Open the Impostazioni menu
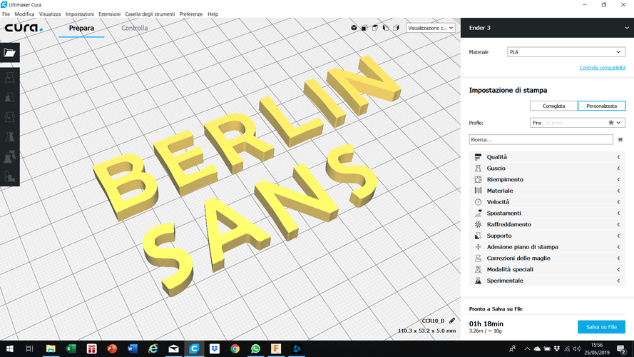This screenshot has width=634, height=357. click(80, 14)
